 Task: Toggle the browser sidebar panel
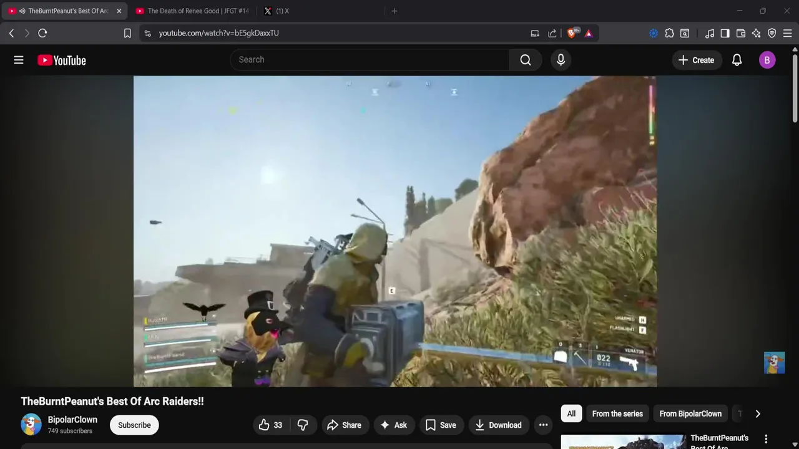pyautogui.click(x=725, y=33)
